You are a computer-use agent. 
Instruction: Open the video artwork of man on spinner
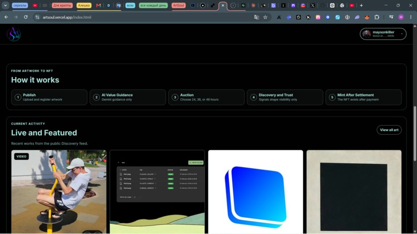[x=59, y=192]
